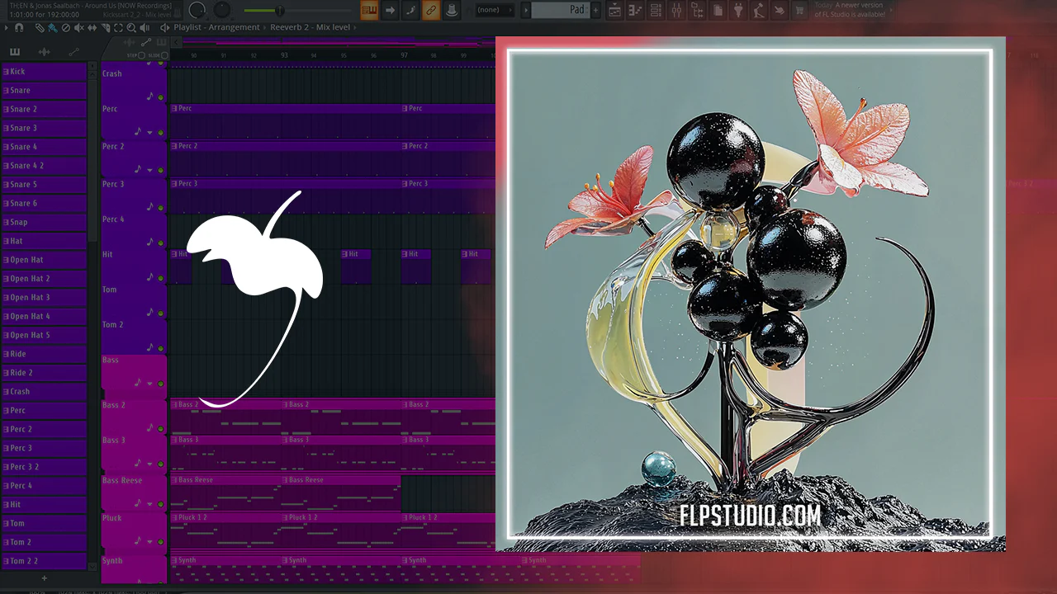Select the Playback tool in playlist toolbar
Screen dimensions: 1057x594
[145, 27]
